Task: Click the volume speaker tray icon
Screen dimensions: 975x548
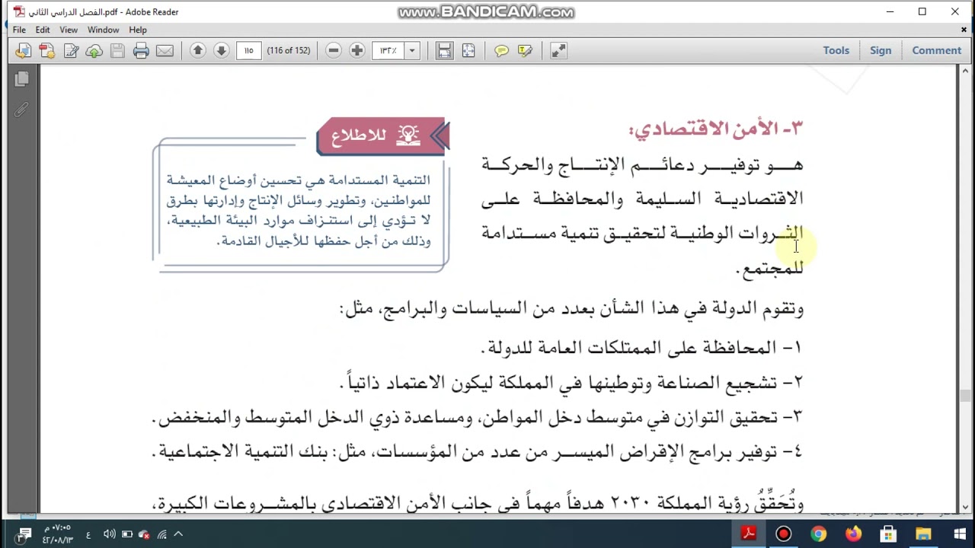Action: [x=110, y=534]
